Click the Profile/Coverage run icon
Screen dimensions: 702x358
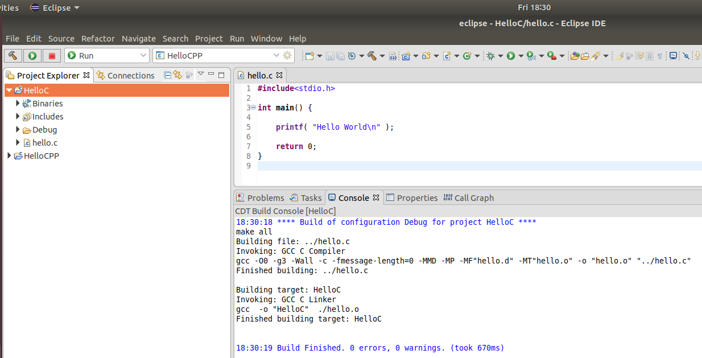[531, 56]
